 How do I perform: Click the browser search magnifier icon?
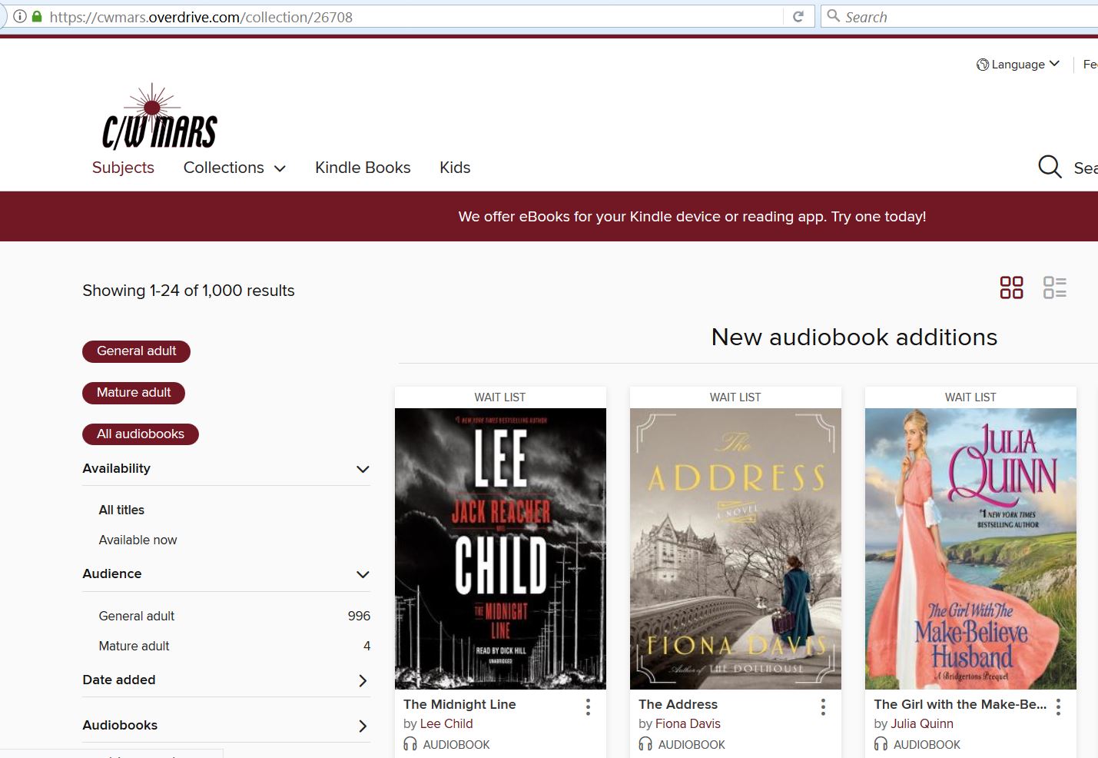click(x=833, y=16)
